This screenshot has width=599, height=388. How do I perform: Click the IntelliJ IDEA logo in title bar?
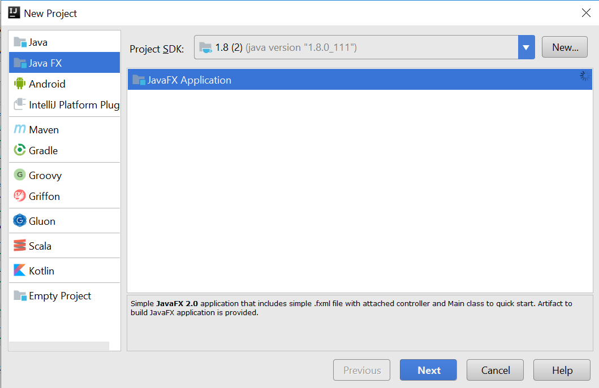coord(14,12)
